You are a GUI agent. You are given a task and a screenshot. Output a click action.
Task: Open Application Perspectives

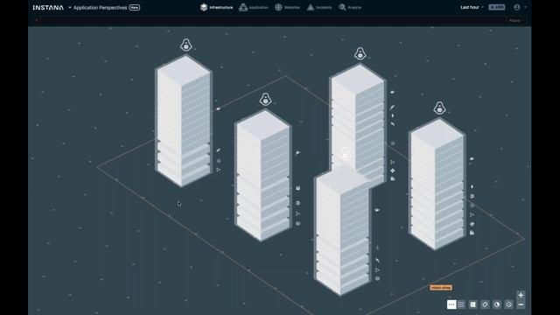tap(100, 8)
